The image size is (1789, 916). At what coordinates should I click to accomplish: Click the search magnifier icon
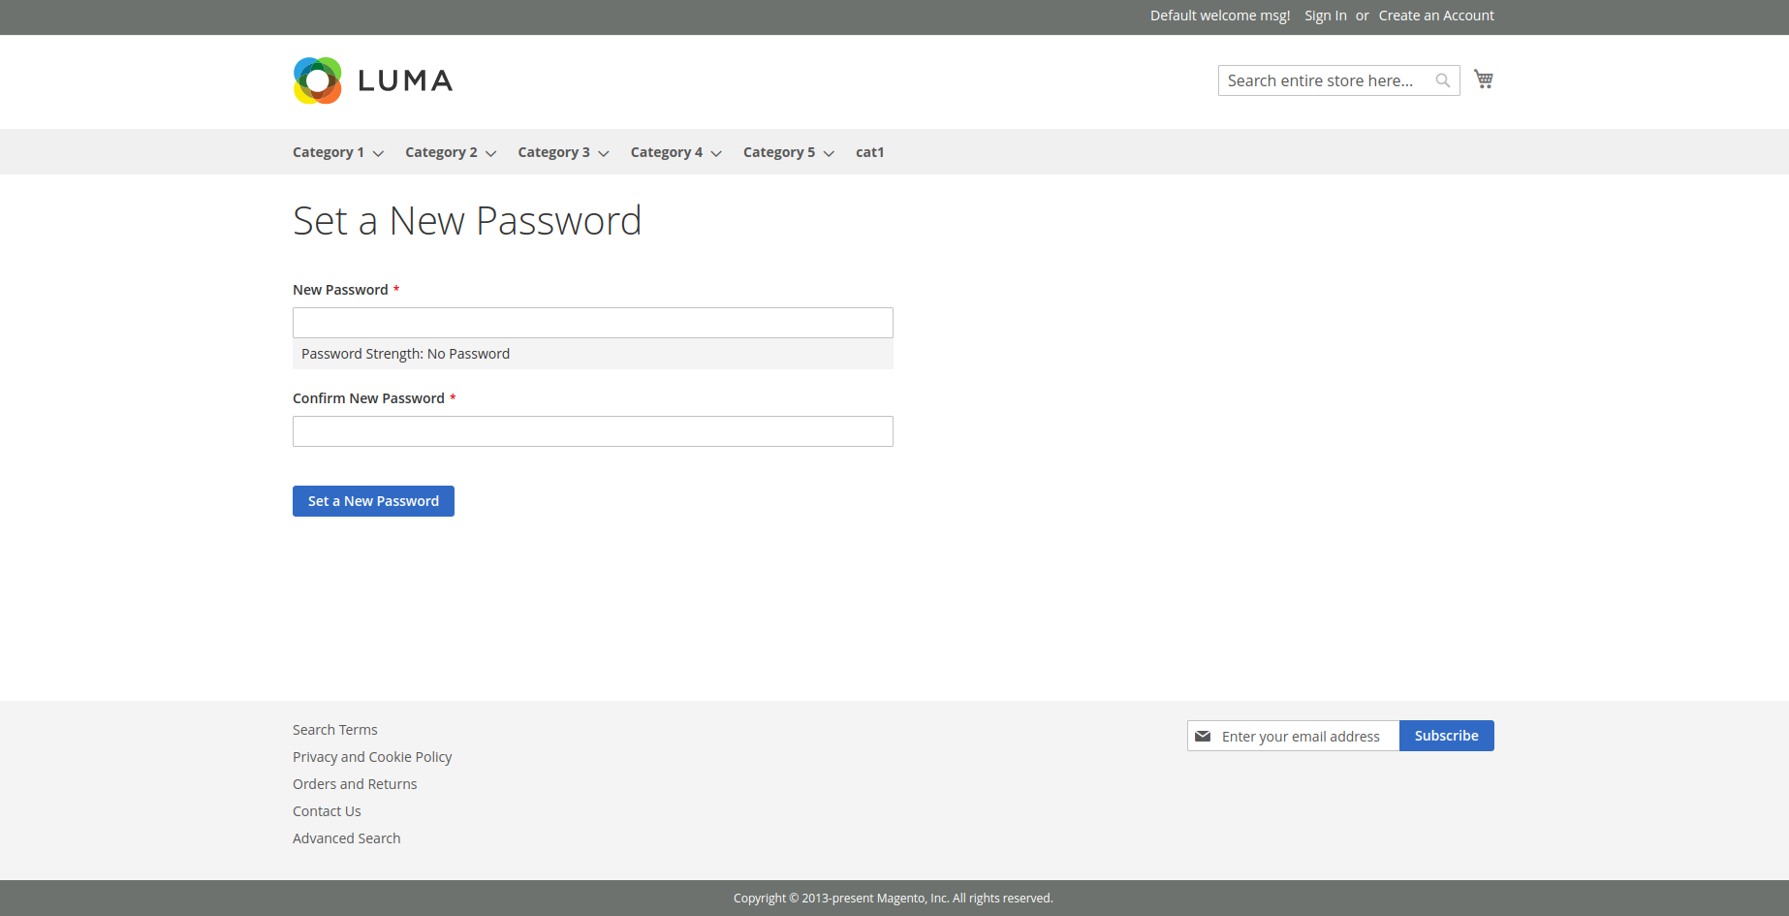pos(1442,79)
